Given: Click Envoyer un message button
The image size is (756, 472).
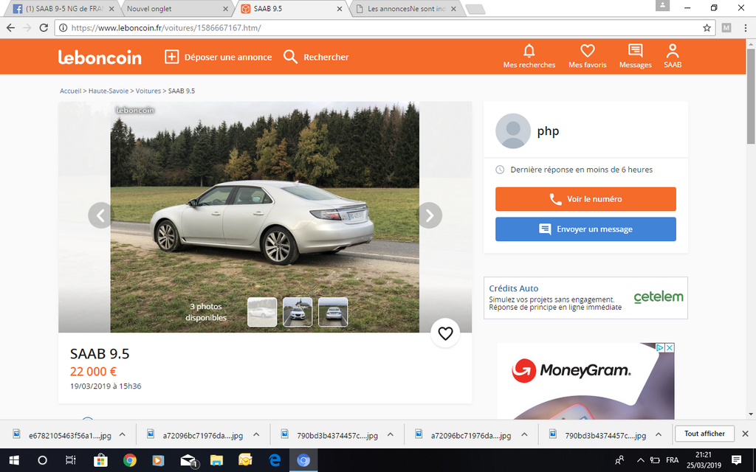Looking at the screenshot, I should point(585,229).
